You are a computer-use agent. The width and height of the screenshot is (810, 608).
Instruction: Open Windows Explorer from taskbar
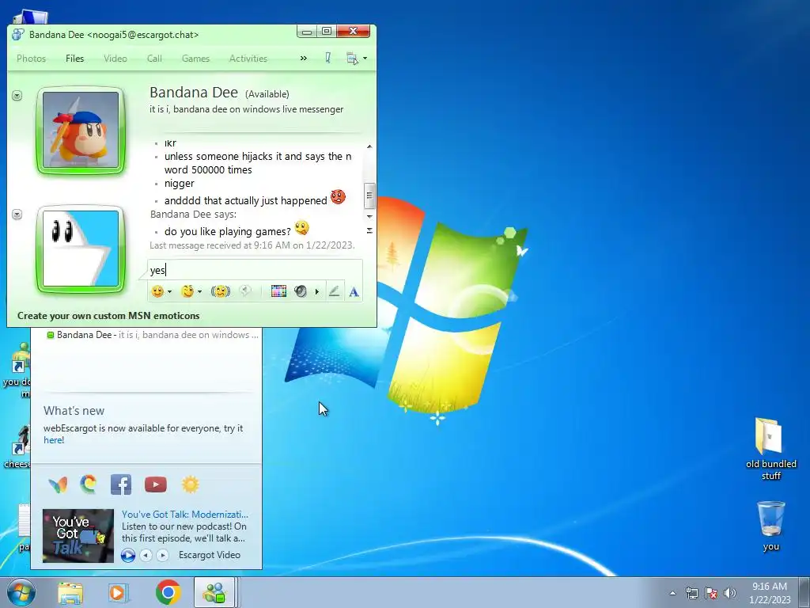[70, 593]
